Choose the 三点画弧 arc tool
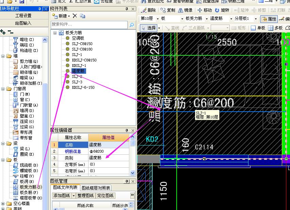 194,28
